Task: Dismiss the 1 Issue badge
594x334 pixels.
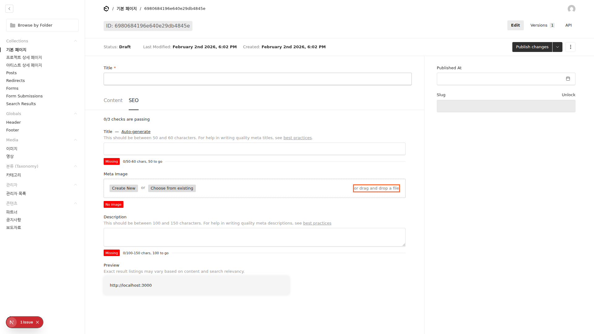Action: coord(37,322)
